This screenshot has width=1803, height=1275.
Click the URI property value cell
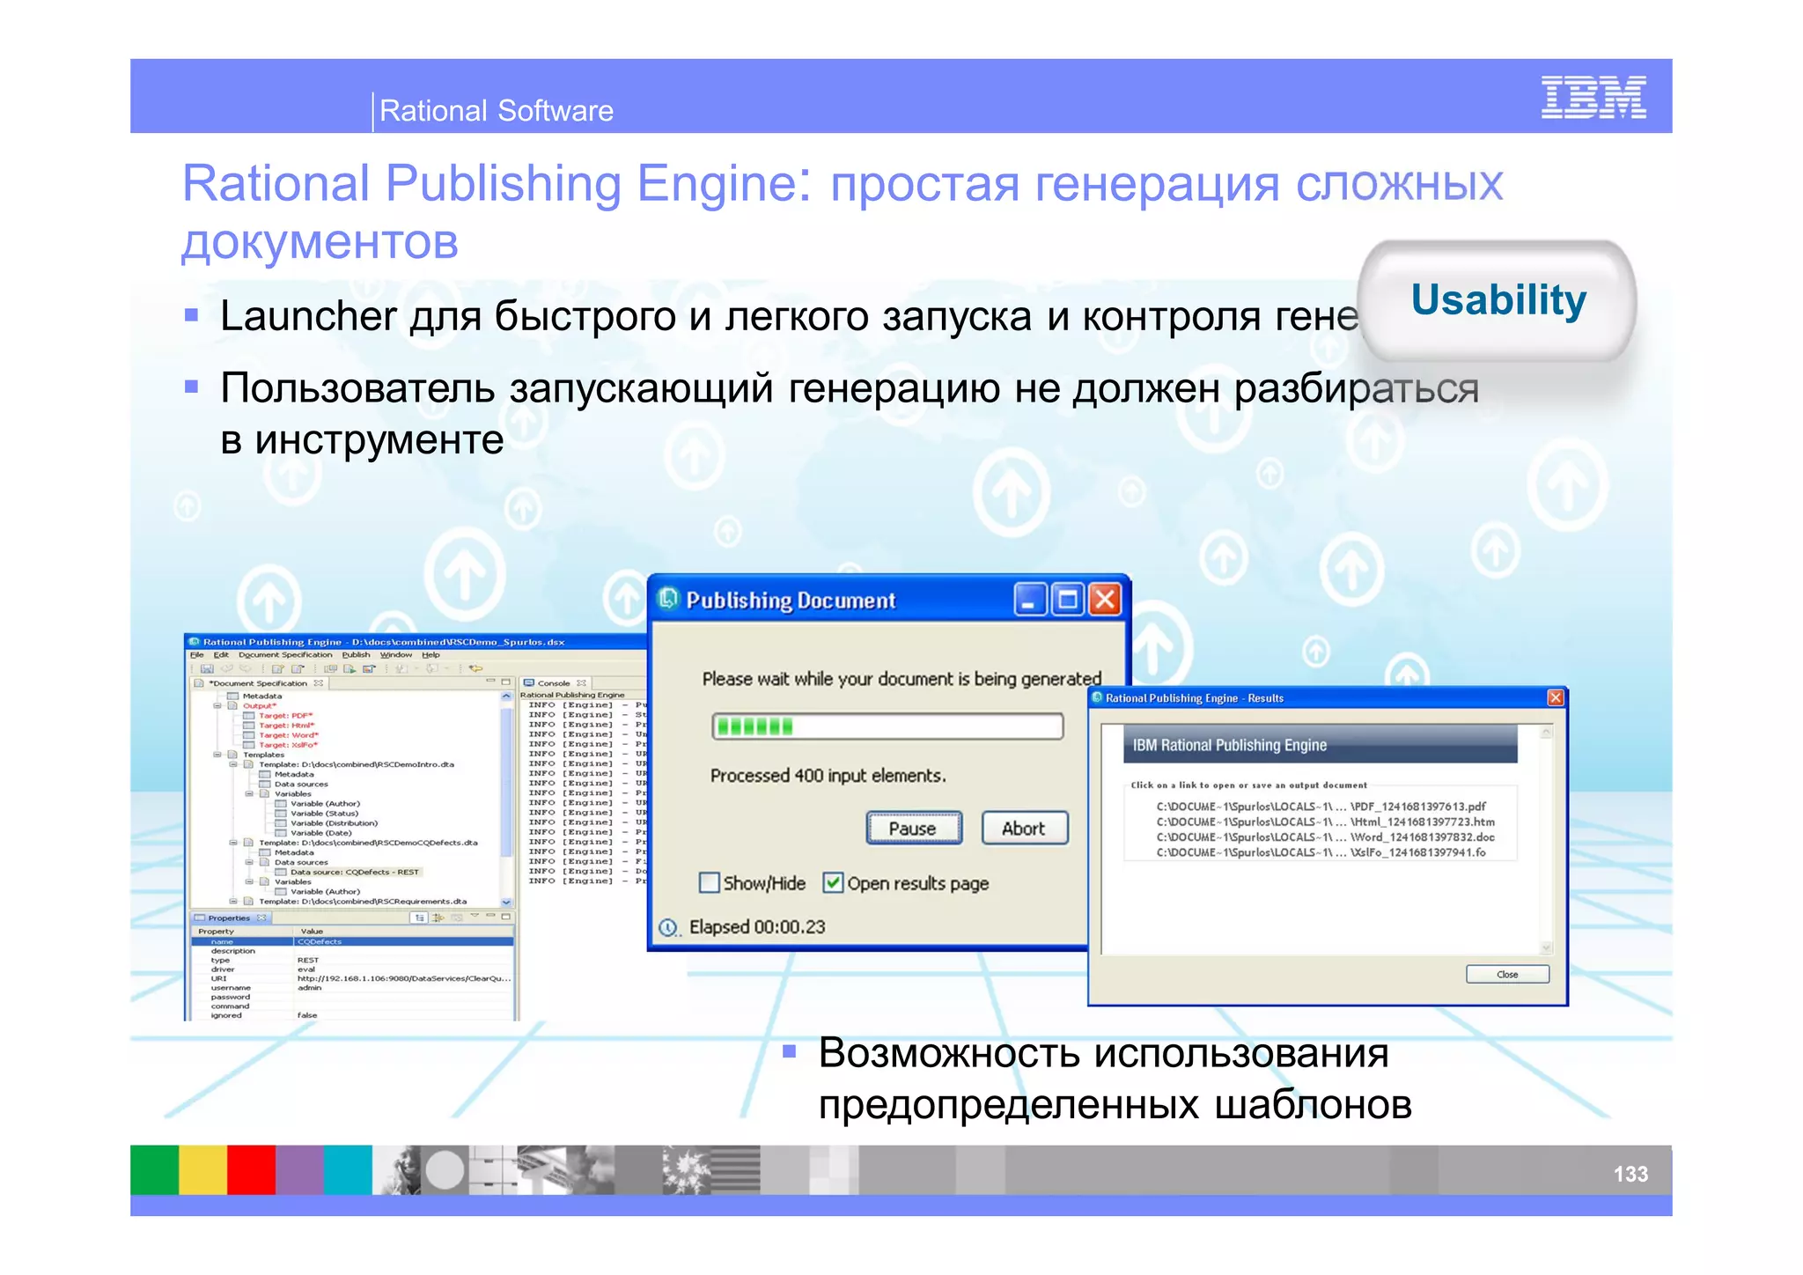[x=403, y=978]
